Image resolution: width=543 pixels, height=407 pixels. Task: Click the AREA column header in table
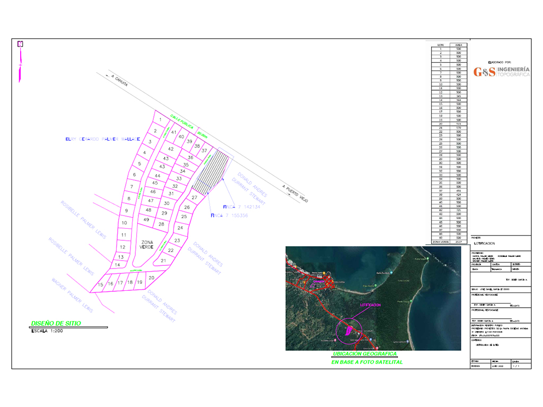(x=459, y=45)
